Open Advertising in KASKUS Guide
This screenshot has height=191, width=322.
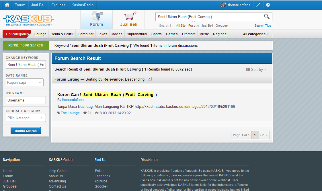click(x=57, y=181)
